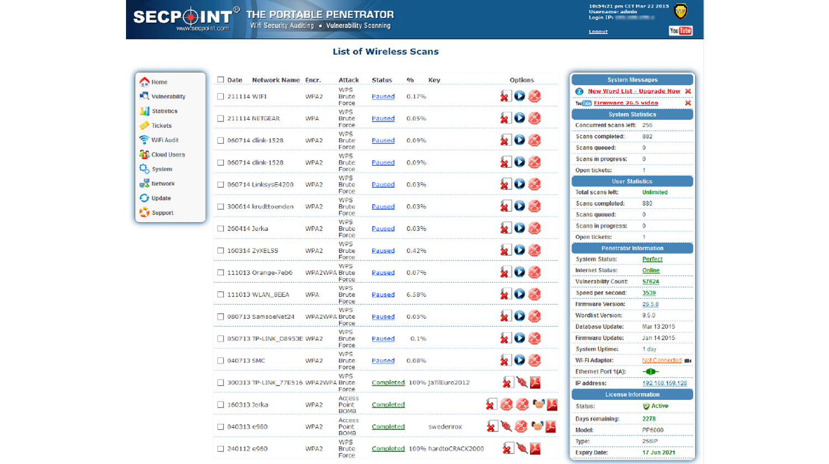This screenshot has width=829, height=464.
Task: Open PDF report for hardtoCRACK2000 scan
Action: coord(535,449)
